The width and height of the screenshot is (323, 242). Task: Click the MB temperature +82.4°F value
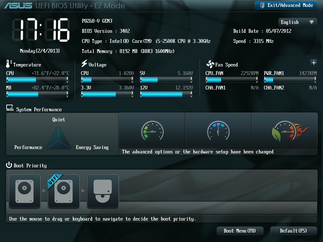50,88
